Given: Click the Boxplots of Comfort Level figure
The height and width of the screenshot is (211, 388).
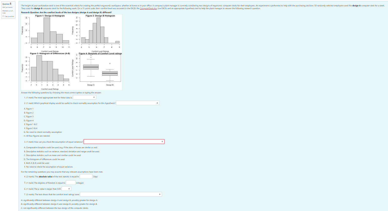Looking at the screenshot, I should click(97, 71).
